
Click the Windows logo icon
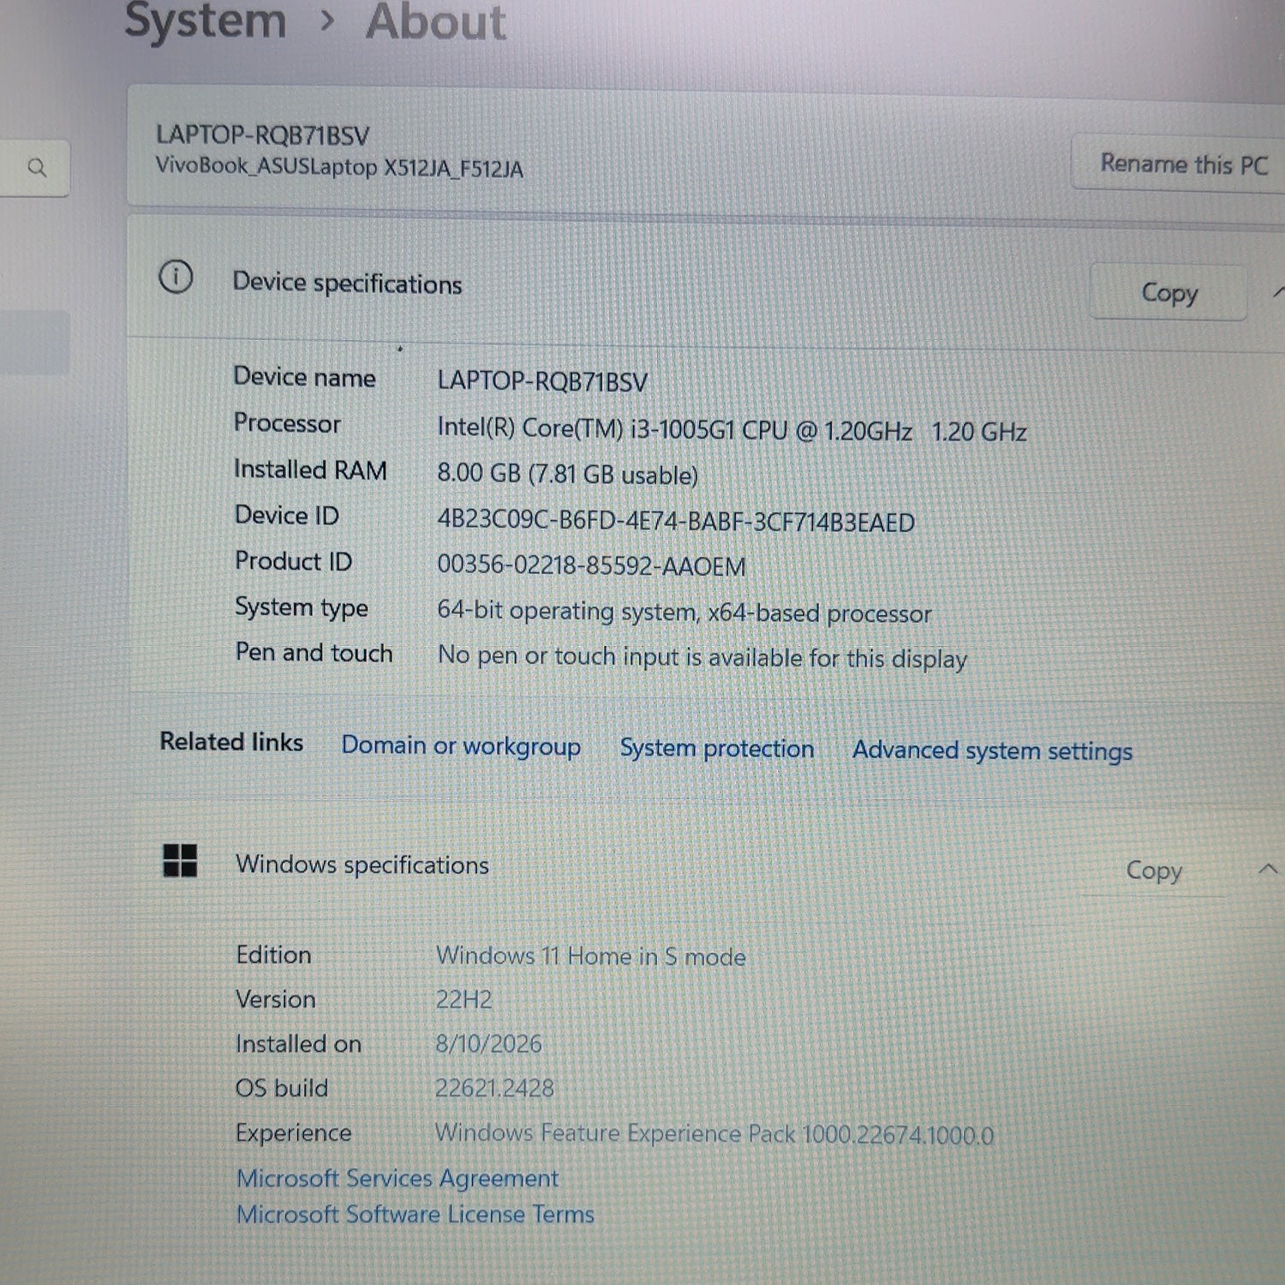coord(180,860)
